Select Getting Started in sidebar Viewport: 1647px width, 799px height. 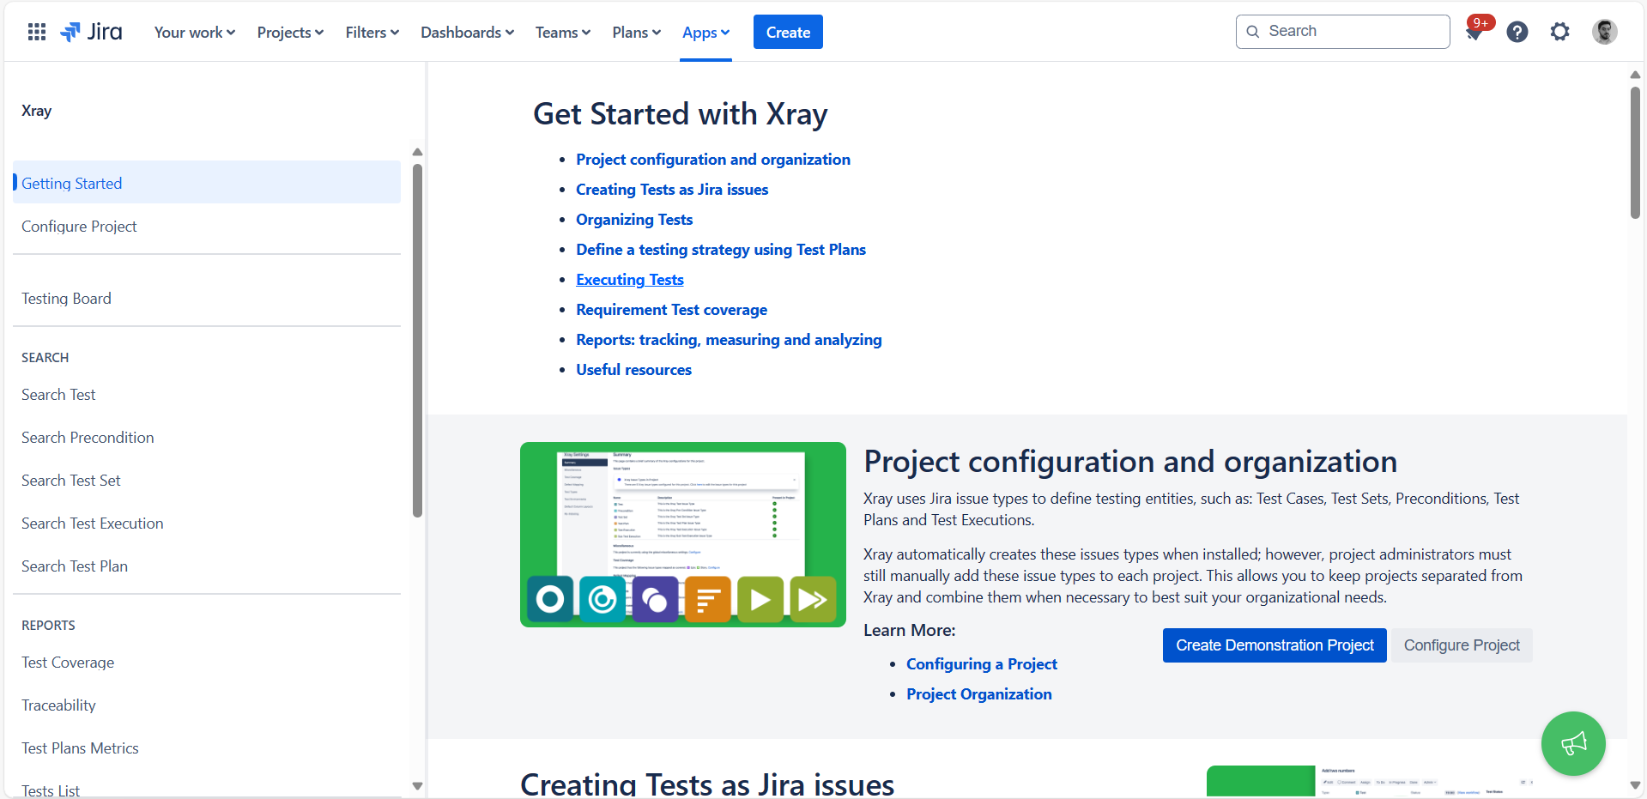[207, 182]
